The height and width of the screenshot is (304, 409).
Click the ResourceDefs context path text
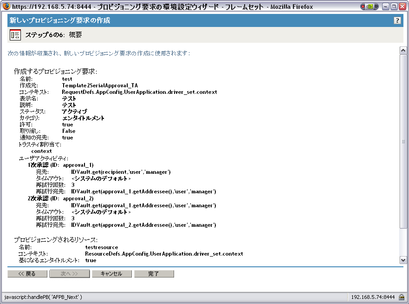coord(164,254)
